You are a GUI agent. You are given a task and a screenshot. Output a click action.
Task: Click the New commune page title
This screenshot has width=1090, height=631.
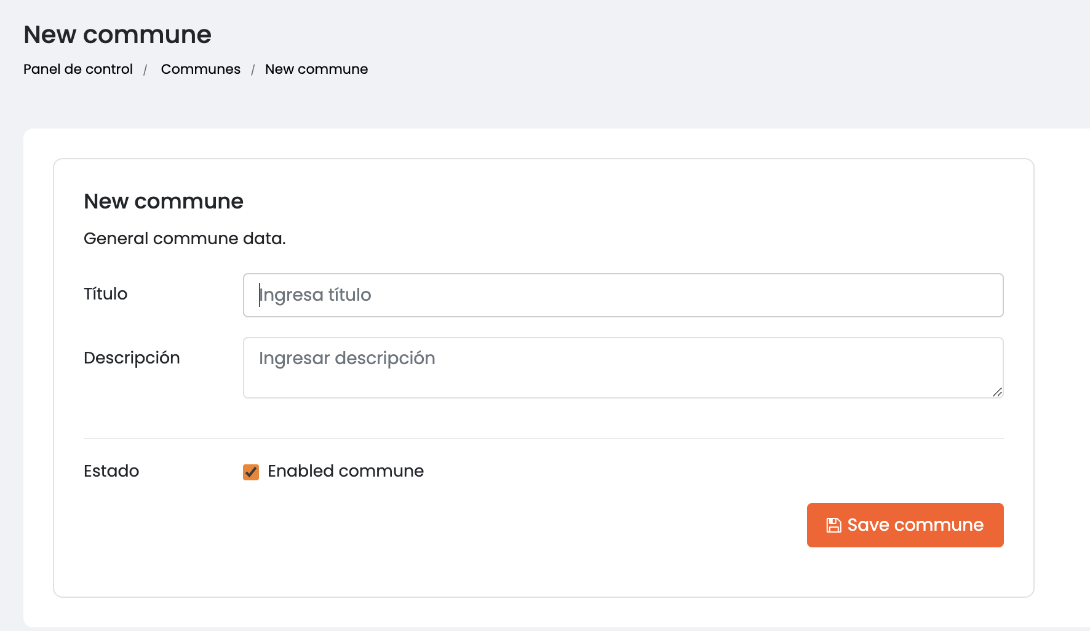pos(117,34)
